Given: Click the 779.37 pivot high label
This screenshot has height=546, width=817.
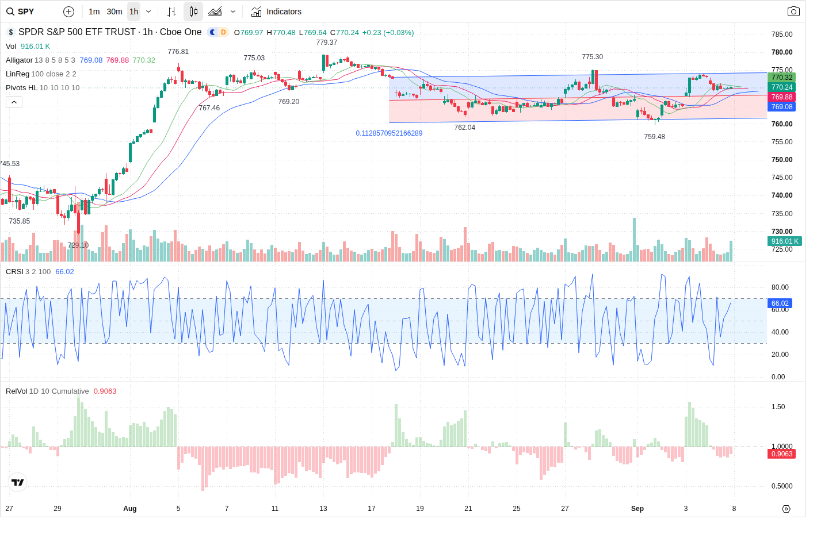Looking at the screenshot, I should point(327,43).
